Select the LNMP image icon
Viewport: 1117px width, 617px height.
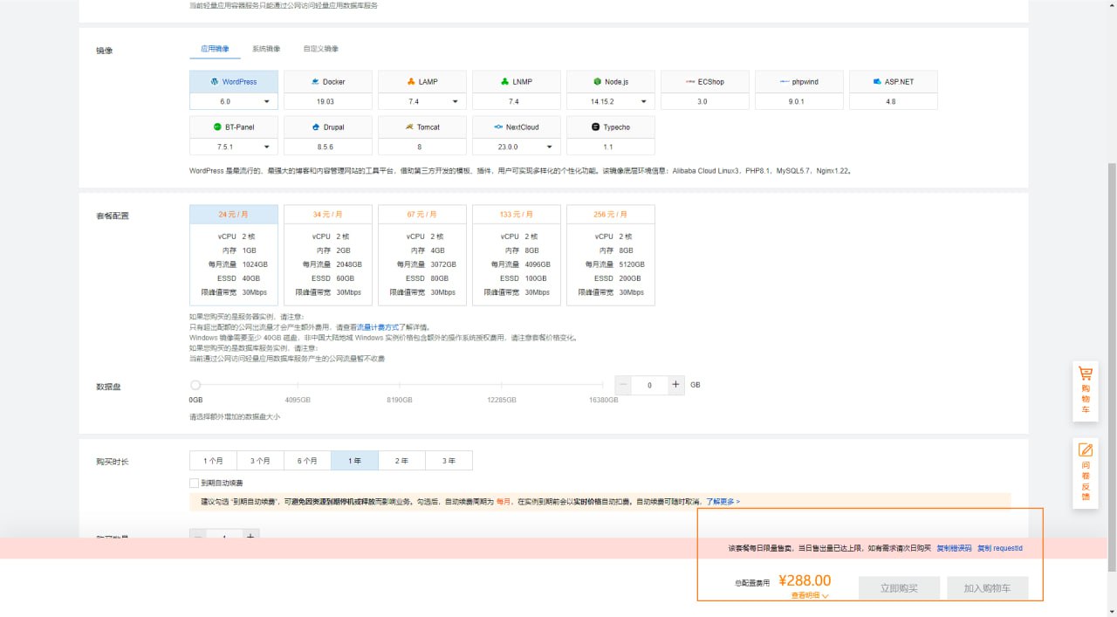pos(504,81)
